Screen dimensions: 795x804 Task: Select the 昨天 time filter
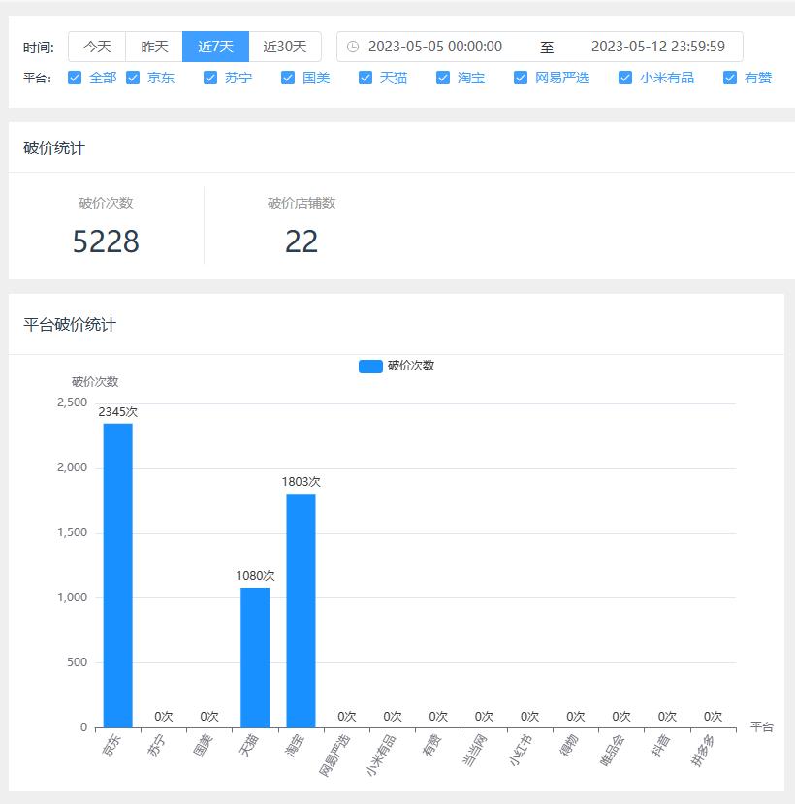[x=155, y=46]
